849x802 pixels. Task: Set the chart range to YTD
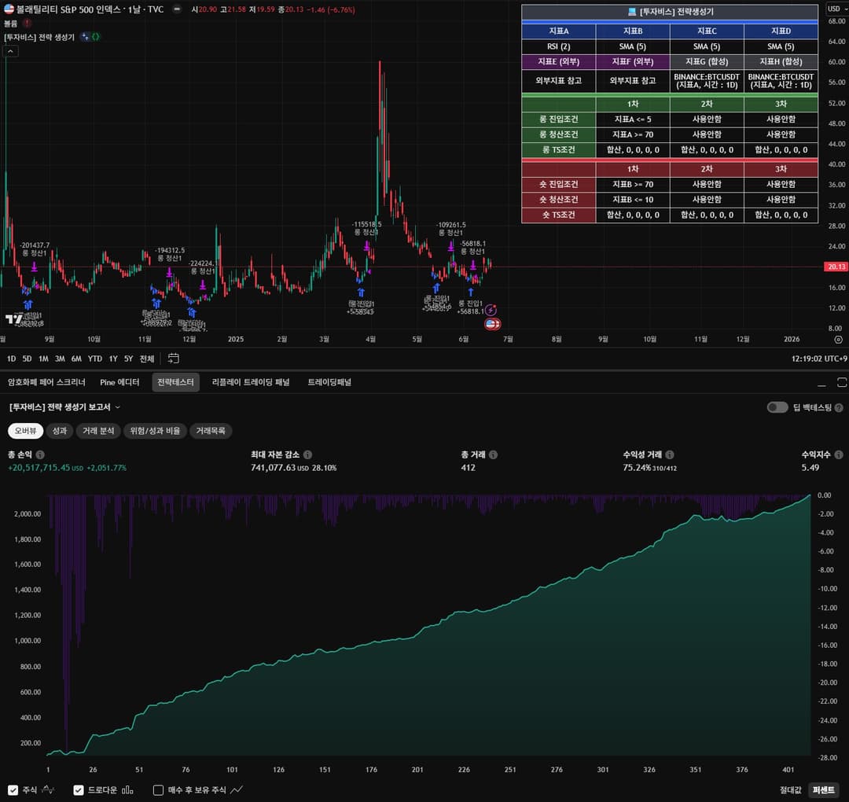point(95,359)
